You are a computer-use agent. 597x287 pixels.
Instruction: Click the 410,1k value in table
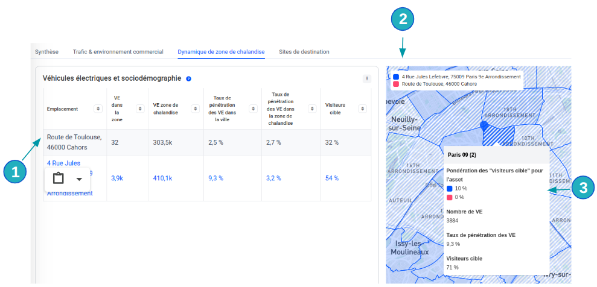point(162,178)
